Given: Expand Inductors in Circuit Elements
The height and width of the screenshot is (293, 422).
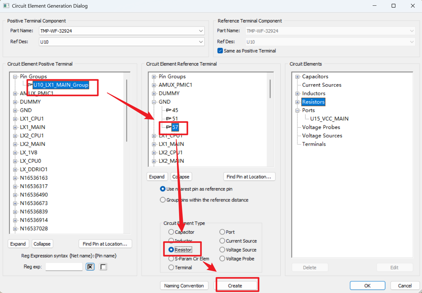Looking at the screenshot, I should (x=297, y=93).
